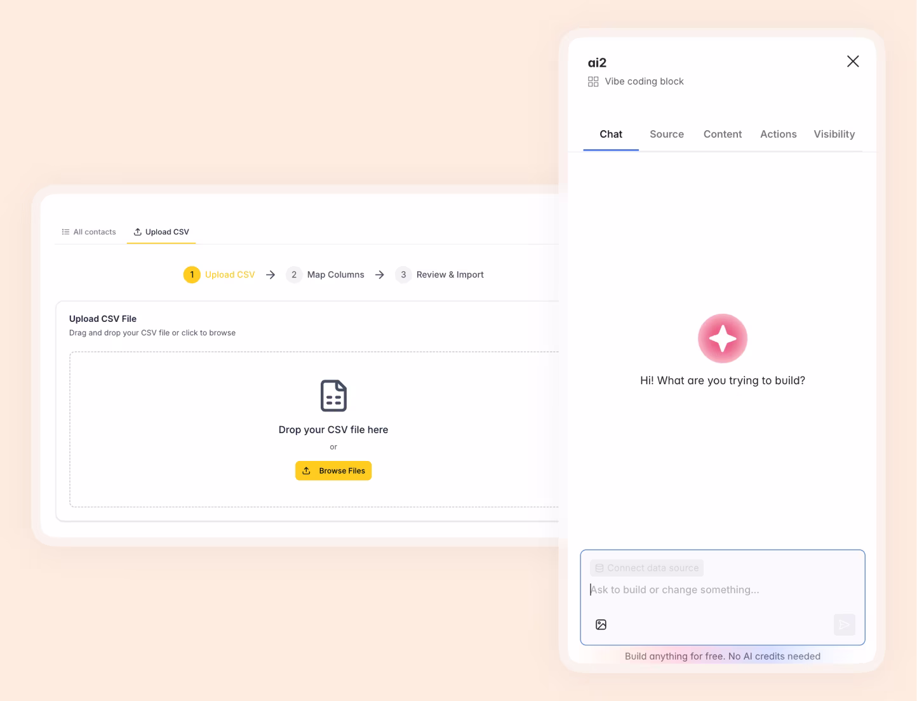Click the Browse Files button

pos(333,471)
